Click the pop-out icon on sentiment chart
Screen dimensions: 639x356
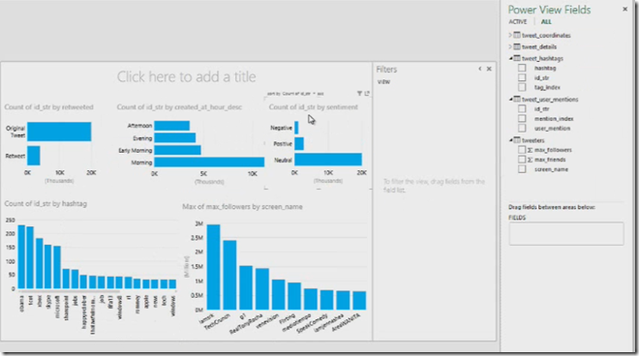(x=367, y=93)
